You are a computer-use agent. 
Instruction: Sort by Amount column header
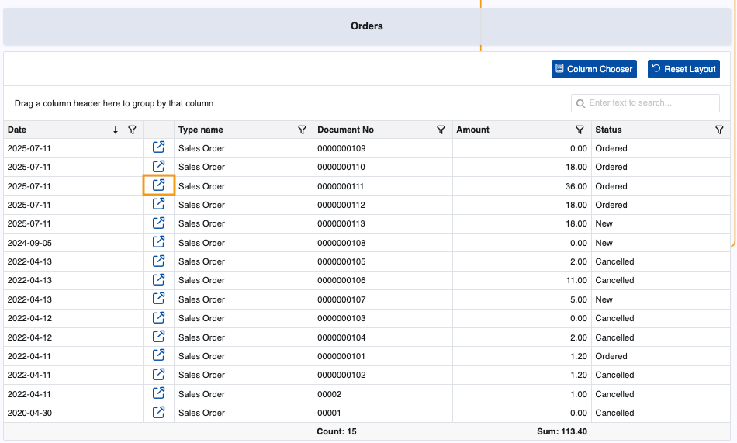tap(473, 130)
